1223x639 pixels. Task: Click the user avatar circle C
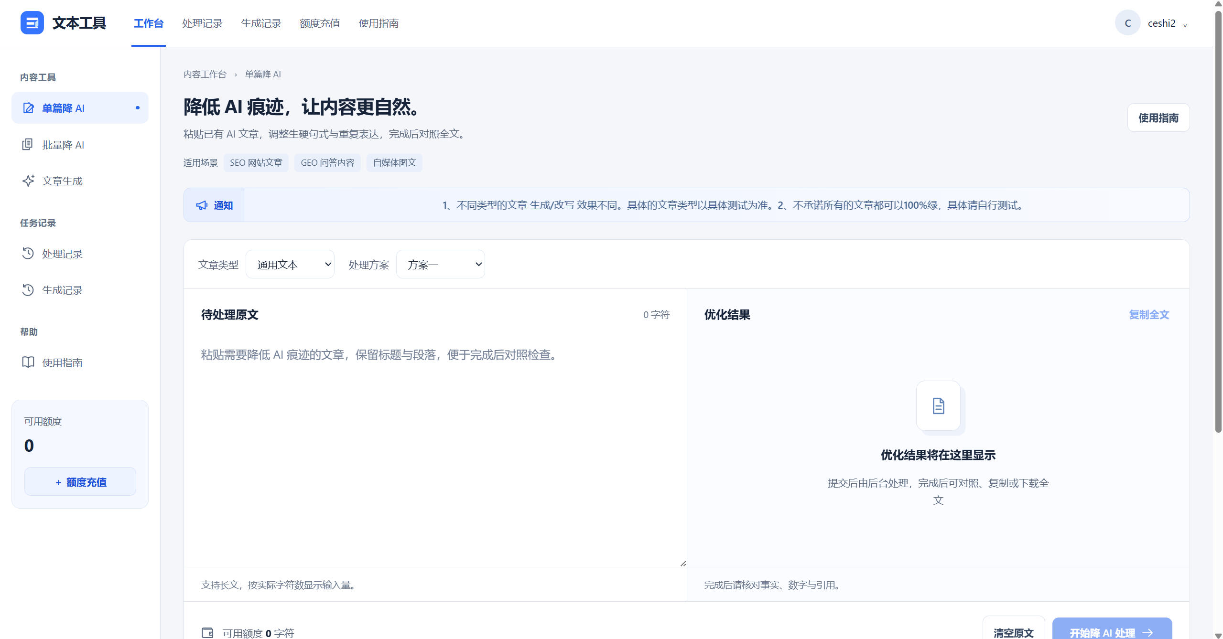[1127, 23]
